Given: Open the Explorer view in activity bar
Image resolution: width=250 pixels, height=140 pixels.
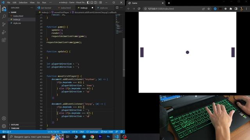Looking at the screenshot, I should 4,9.
